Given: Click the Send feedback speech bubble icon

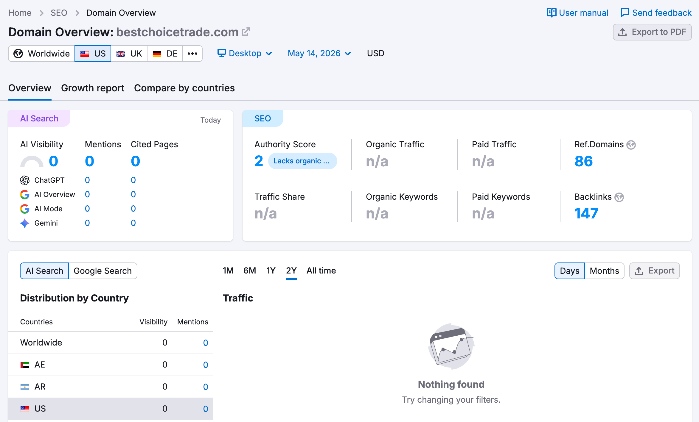Looking at the screenshot, I should tap(625, 13).
